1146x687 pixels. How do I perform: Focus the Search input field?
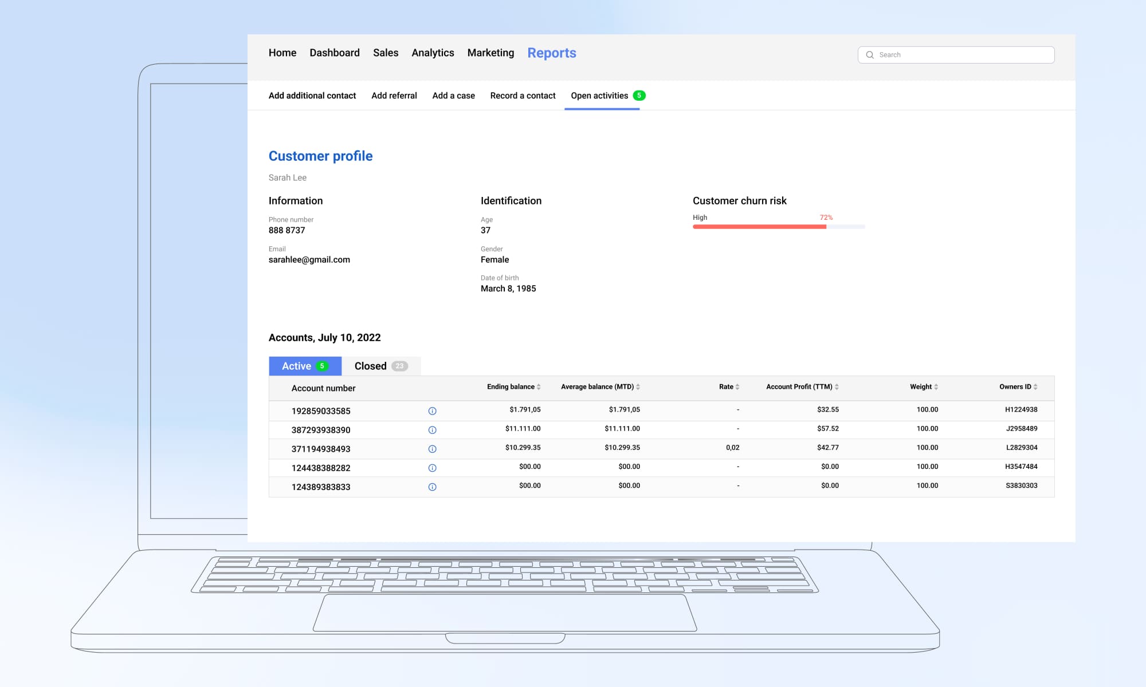coord(963,55)
